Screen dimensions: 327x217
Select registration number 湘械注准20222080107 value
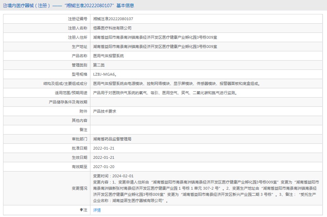point(113,19)
